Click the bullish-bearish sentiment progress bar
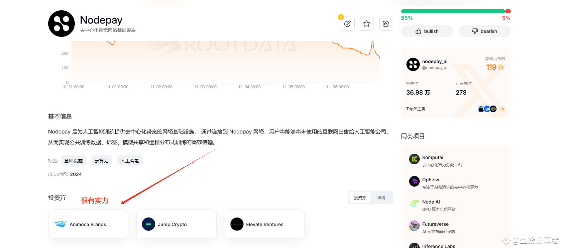The height and width of the screenshot is (248, 562). coord(456,11)
